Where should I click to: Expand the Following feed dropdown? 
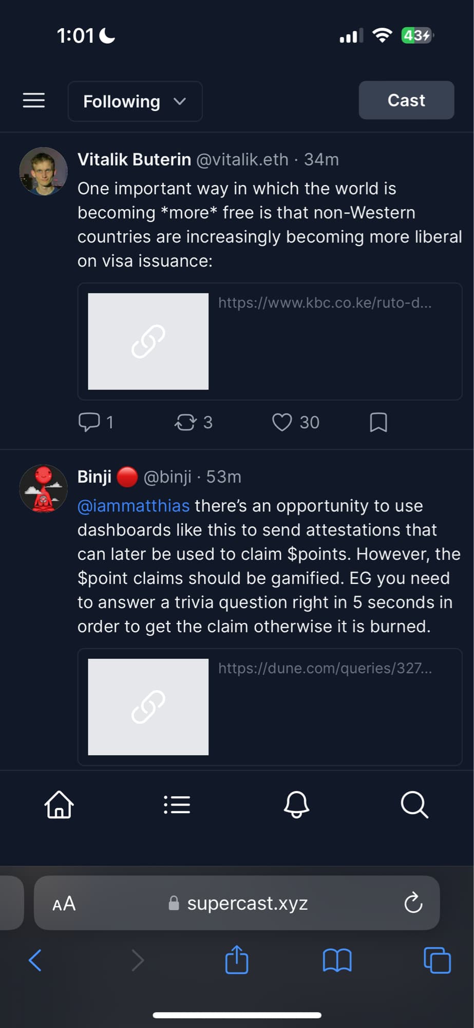click(x=135, y=101)
